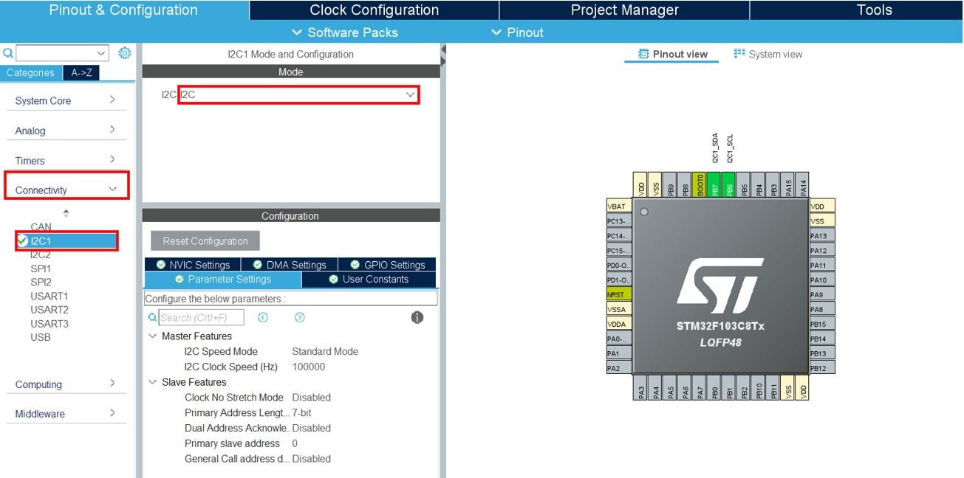Click the info icon in Parameter Settings
The height and width of the screenshot is (478, 964).
click(x=417, y=317)
